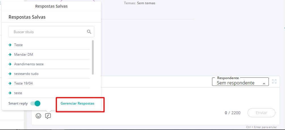Click the arrow icon beside Teste 19/04
This screenshot has height=130, width=285.
(x=10, y=83)
